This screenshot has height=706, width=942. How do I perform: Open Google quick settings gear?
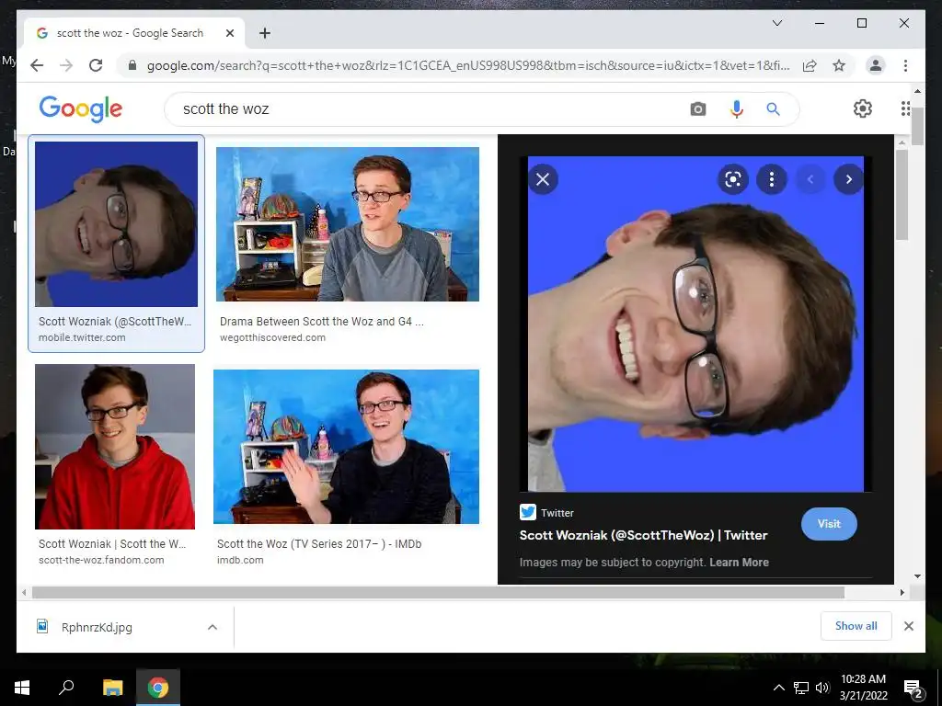[863, 108]
